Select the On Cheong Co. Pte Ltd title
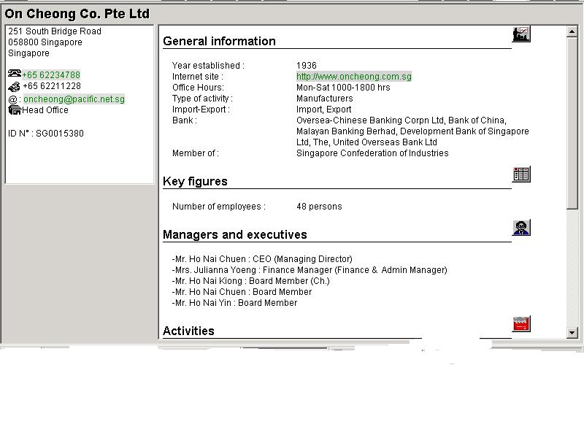This screenshot has width=584, height=438. pyautogui.click(x=77, y=14)
